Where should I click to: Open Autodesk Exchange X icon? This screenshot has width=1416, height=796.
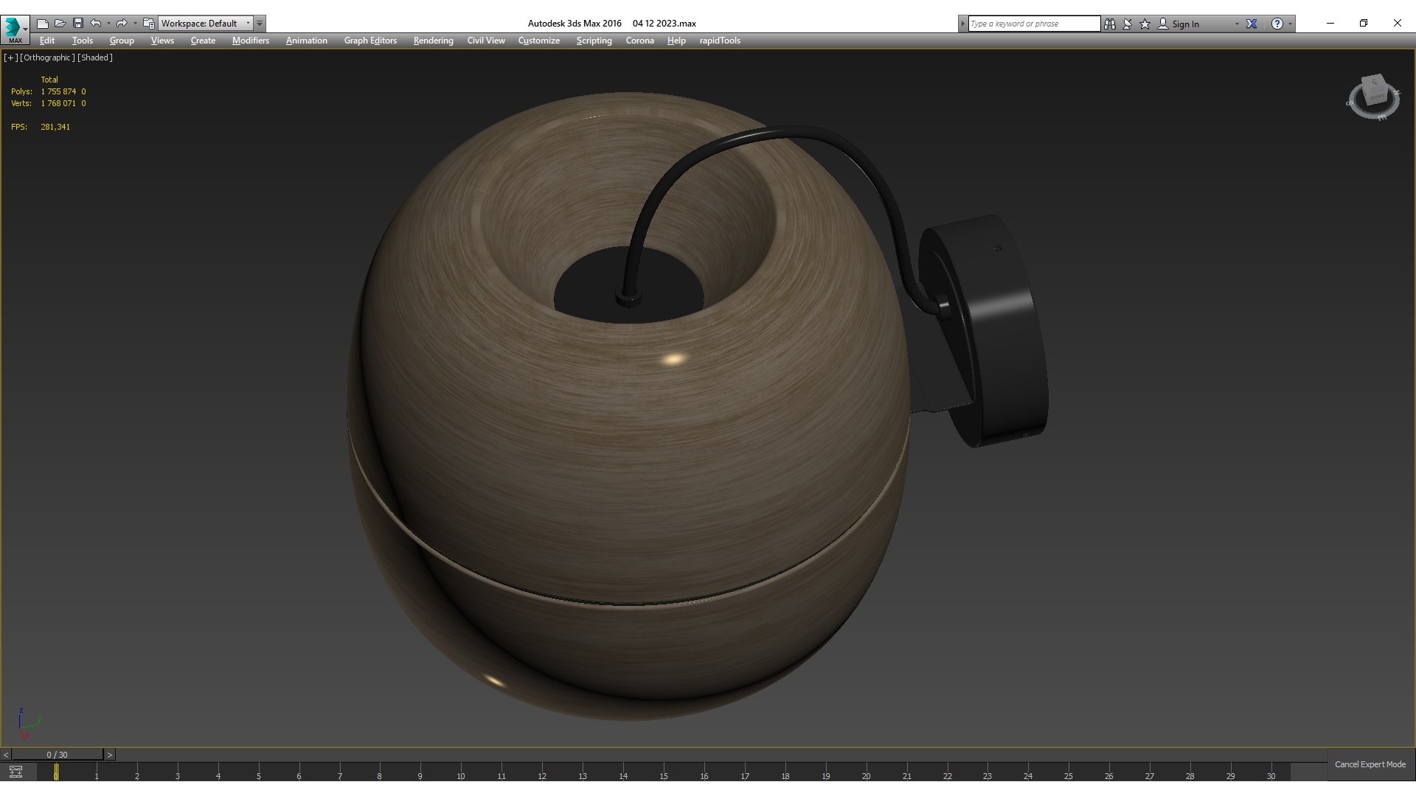tap(1252, 24)
